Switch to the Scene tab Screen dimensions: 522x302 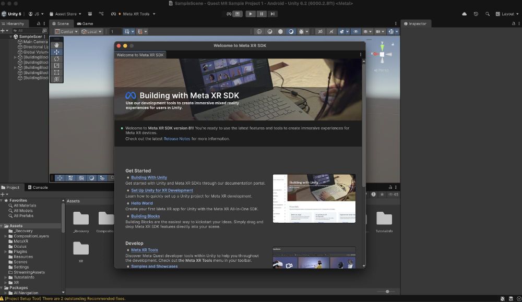(61, 23)
